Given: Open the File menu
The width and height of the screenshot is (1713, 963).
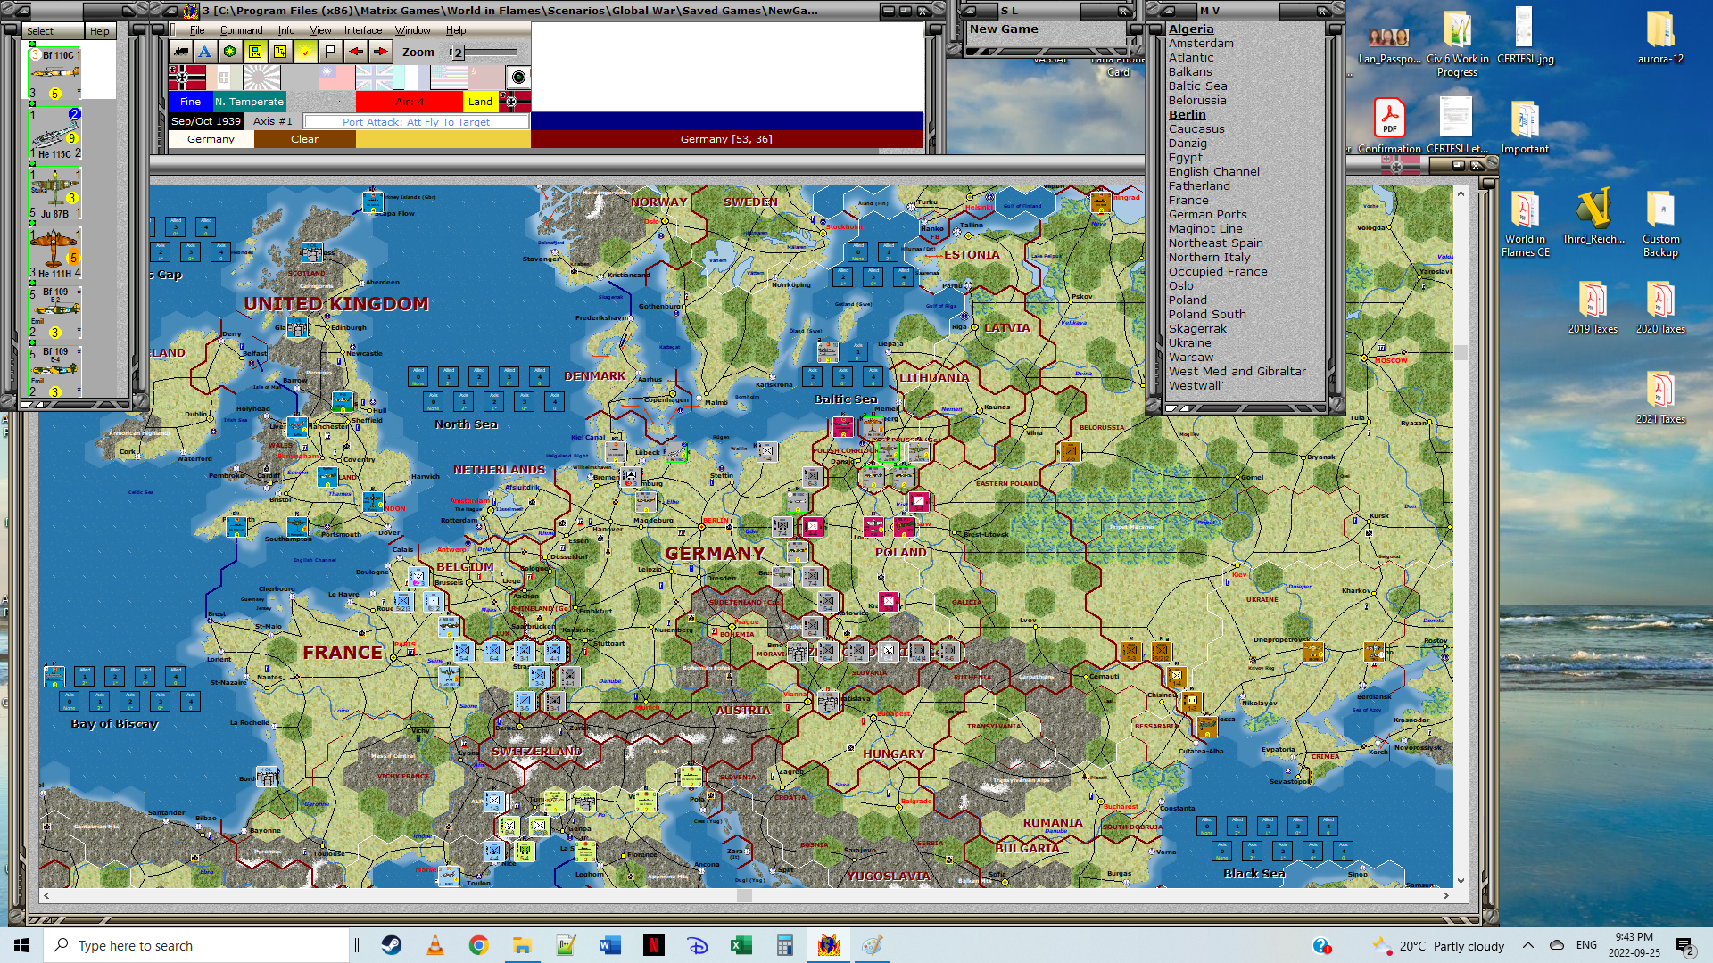Looking at the screenshot, I should (x=197, y=30).
